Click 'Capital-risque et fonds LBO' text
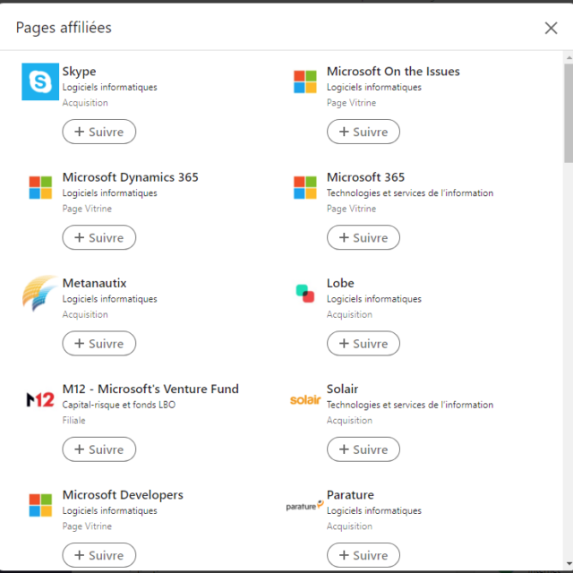This screenshot has height=573, width=573. (x=119, y=405)
